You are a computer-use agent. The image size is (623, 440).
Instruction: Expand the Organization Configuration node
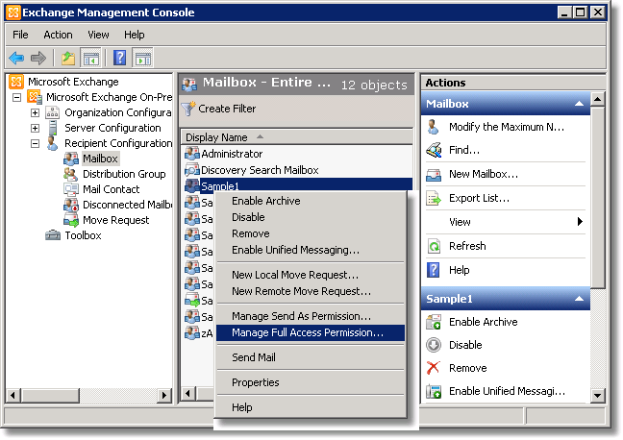pos(35,112)
